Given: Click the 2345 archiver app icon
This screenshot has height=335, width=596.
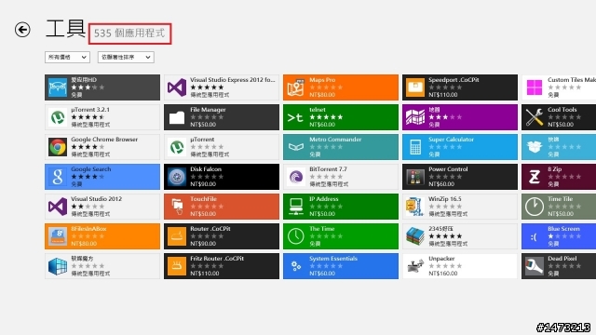Looking at the screenshot, I should click(415, 236).
